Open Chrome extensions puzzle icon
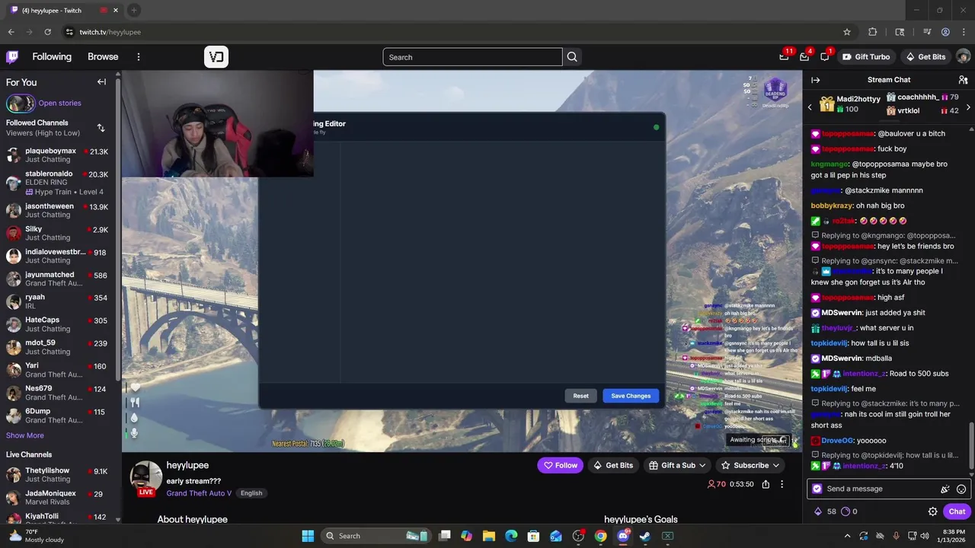The image size is (975, 548). click(873, 32)
